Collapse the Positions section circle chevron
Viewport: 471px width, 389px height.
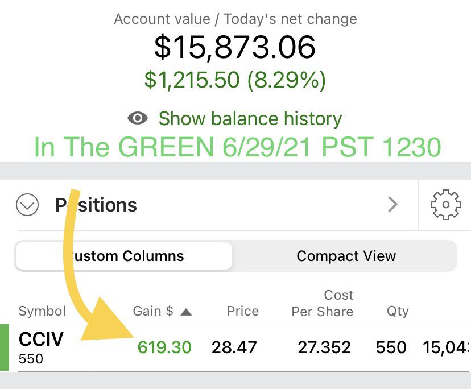[x=27, y=205]
